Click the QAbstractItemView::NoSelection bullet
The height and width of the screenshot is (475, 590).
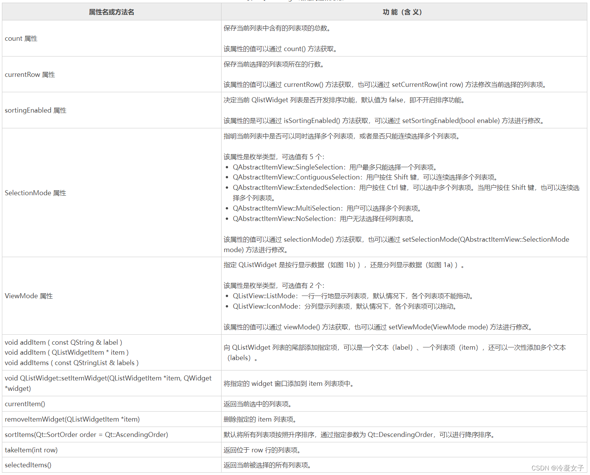click(x=324, y=219)
